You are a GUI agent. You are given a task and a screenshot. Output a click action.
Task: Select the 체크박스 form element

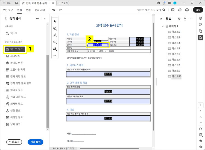click(13, 56)
